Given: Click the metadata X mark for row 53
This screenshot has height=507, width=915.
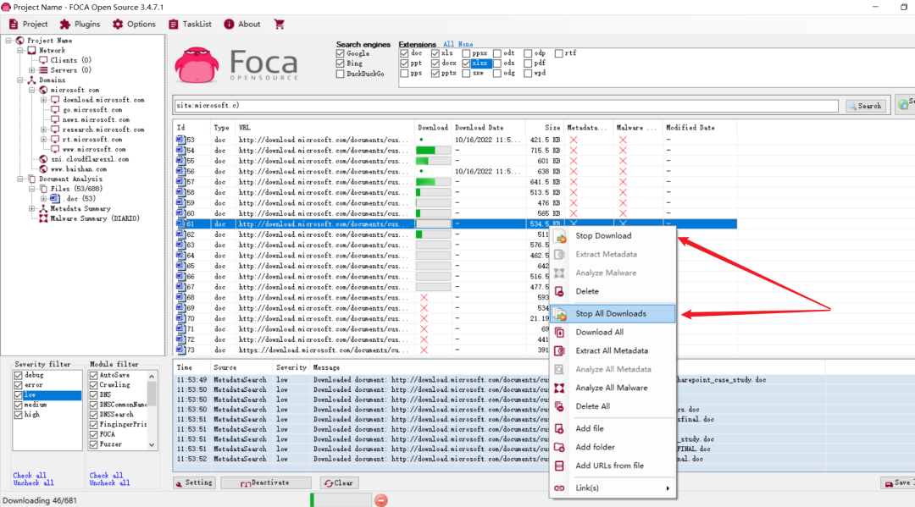Looking at the screenshot, I should (574, 140).
